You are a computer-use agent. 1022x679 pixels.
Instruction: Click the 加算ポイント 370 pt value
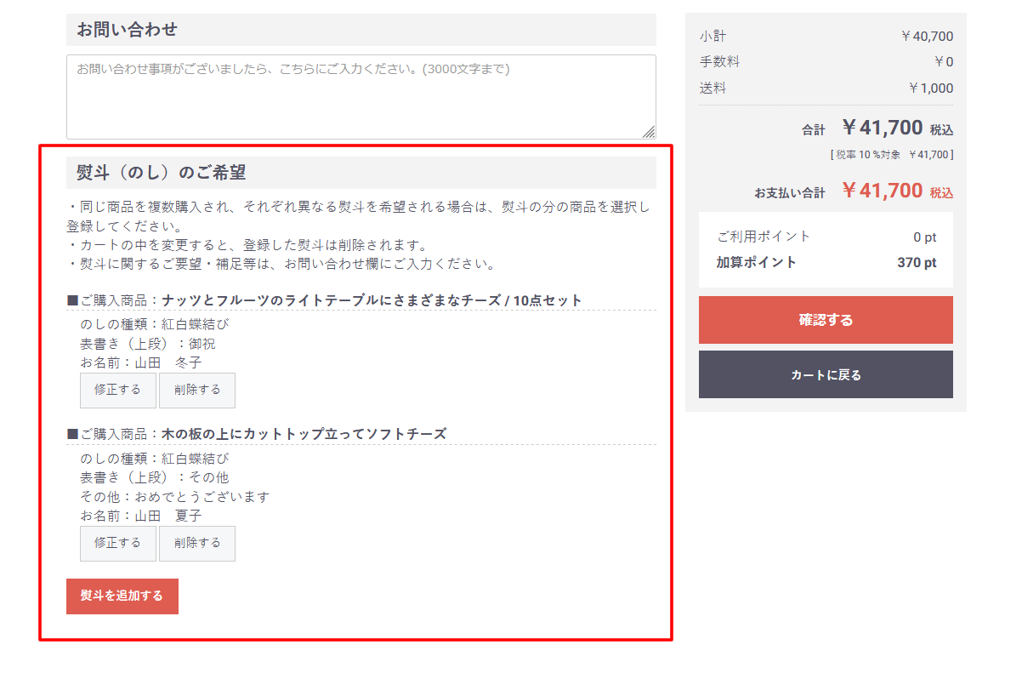click(917, 263)
